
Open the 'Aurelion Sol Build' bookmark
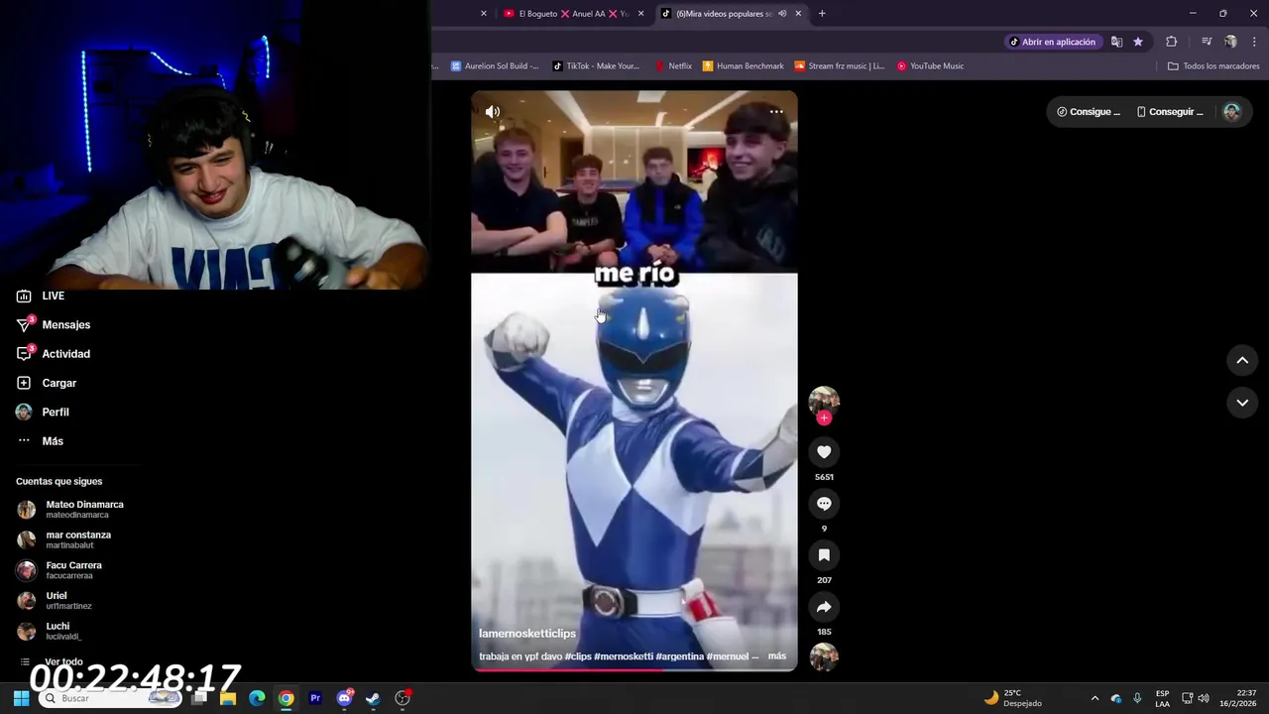coord(495,66)
